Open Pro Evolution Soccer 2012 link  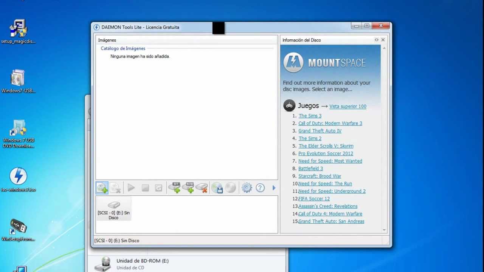coord(326,154)
